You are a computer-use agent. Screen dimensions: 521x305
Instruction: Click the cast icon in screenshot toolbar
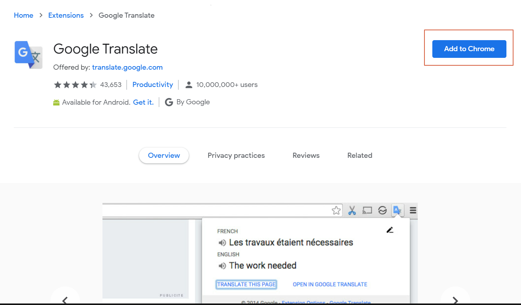[367, 211]
